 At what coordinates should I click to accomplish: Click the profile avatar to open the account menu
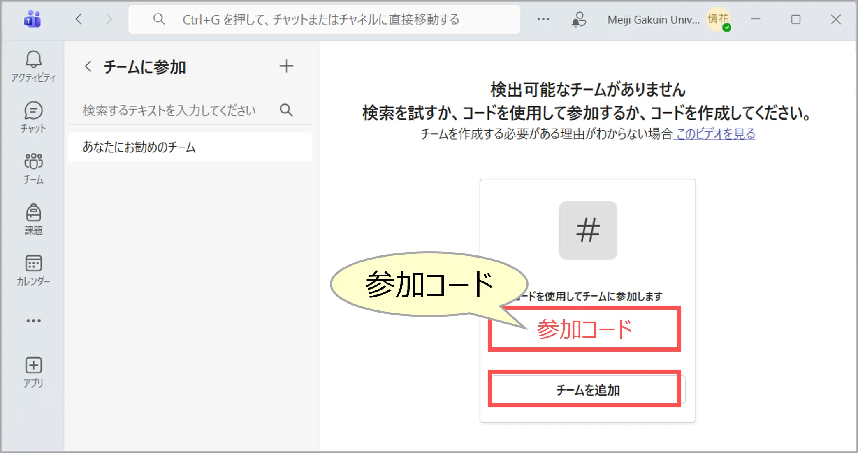[718, 19]
